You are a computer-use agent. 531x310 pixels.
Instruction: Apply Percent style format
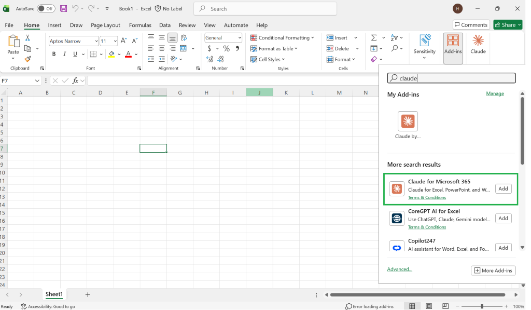[226, 48]
